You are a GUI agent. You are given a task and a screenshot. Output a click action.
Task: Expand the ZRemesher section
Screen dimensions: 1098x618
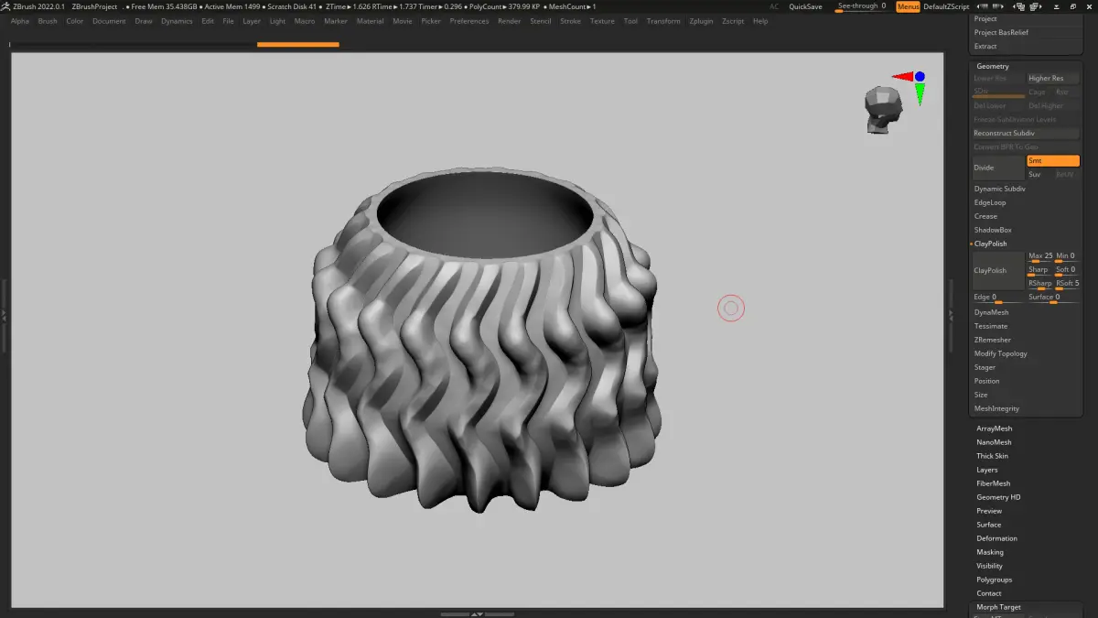pos(993,340)
